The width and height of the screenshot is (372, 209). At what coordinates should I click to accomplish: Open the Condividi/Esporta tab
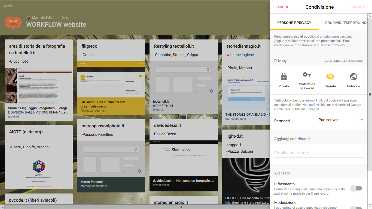point(346,23)
